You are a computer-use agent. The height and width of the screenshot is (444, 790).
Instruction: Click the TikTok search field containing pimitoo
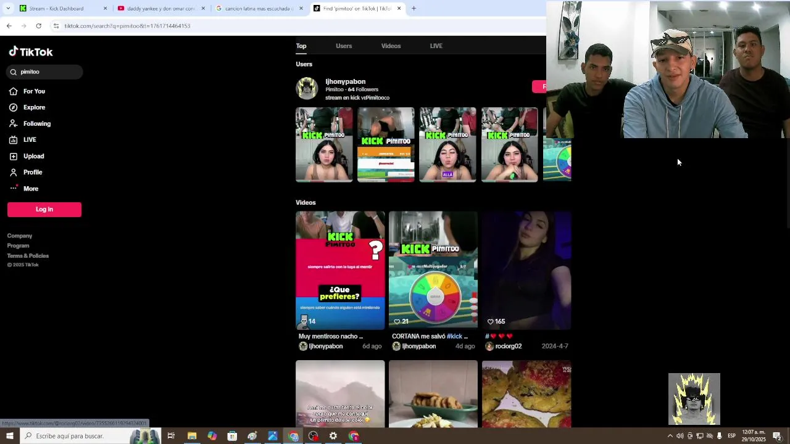pos(45,72)
